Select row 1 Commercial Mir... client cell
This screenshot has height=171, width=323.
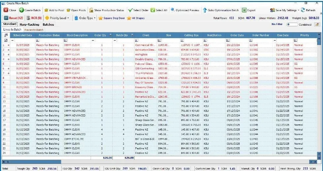pyautogui.click(x=146, y=45)
